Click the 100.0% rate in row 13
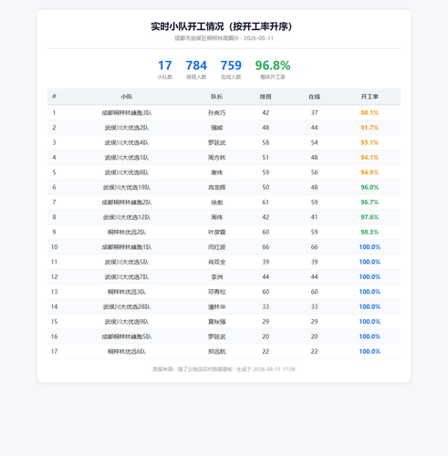Viewport: 448px width, 456px height. 370,292
